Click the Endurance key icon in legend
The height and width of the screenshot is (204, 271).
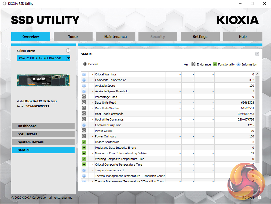click(x=193, y=64)
